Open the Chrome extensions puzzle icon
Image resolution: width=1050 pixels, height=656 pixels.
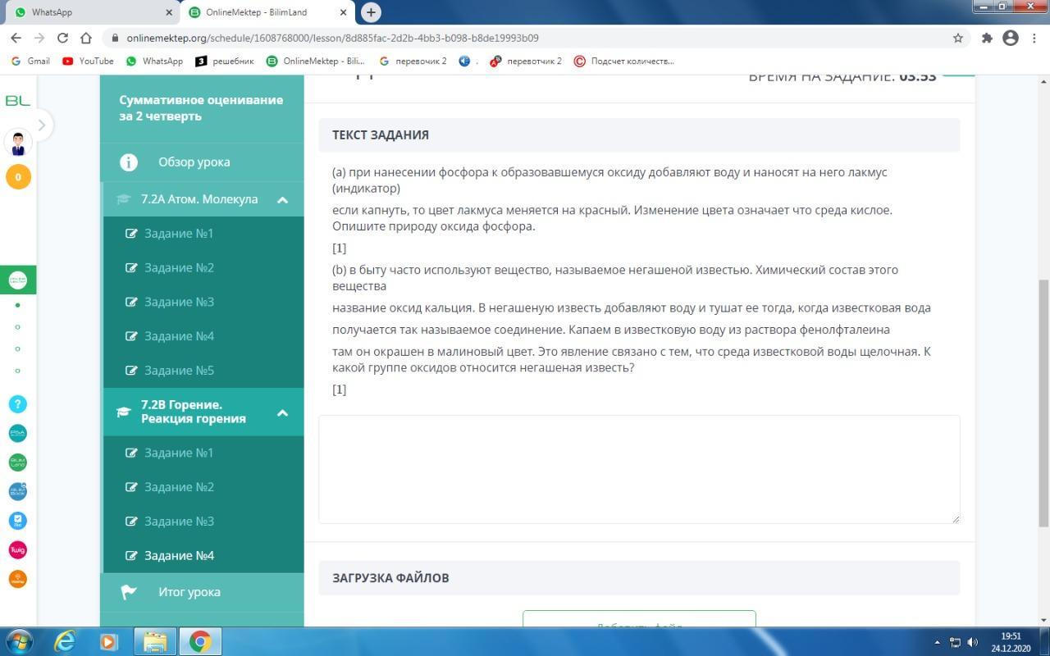pyautogui.click(x=987, y=38)
